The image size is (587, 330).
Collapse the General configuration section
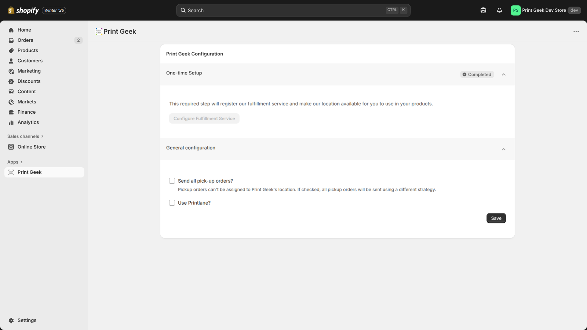(504, 149)
